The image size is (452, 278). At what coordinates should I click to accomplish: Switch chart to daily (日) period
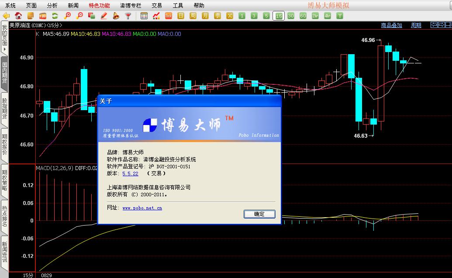point(181,16)
